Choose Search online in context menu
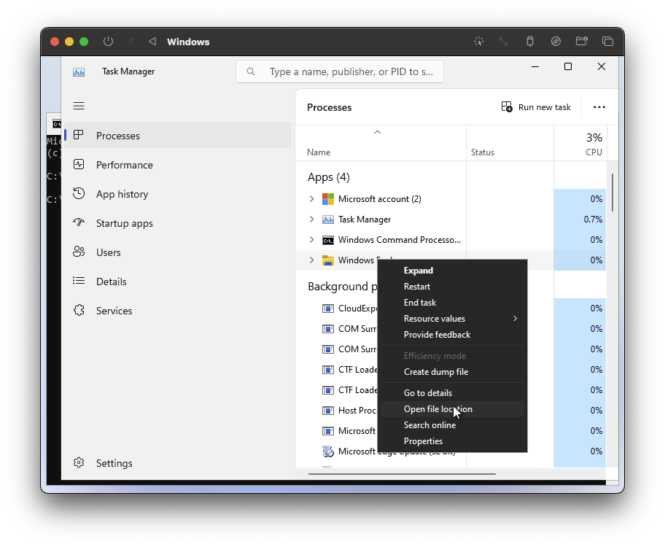This screenshot has width=665, height=547. 453,425
